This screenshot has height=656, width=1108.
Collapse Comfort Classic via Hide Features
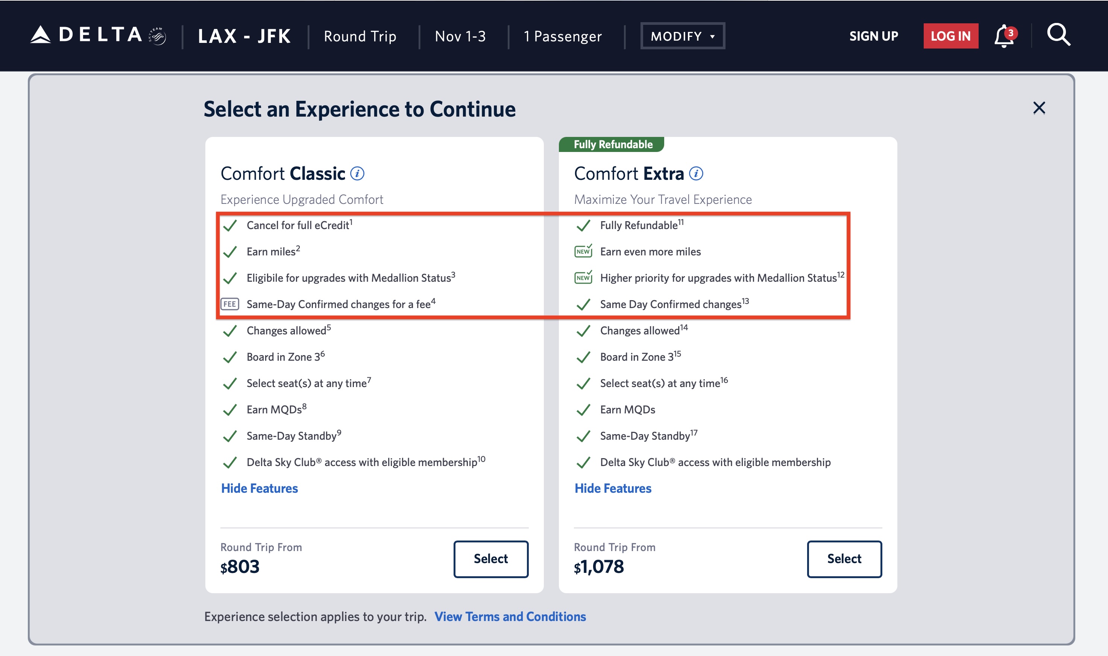coord(260,488)
